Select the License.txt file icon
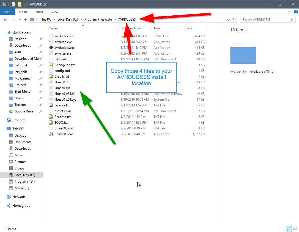The height and width of the screenshot is (232, 299). (x=51, y=105)
